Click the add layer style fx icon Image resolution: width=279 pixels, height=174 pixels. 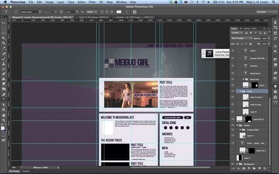tap(238, 168)
